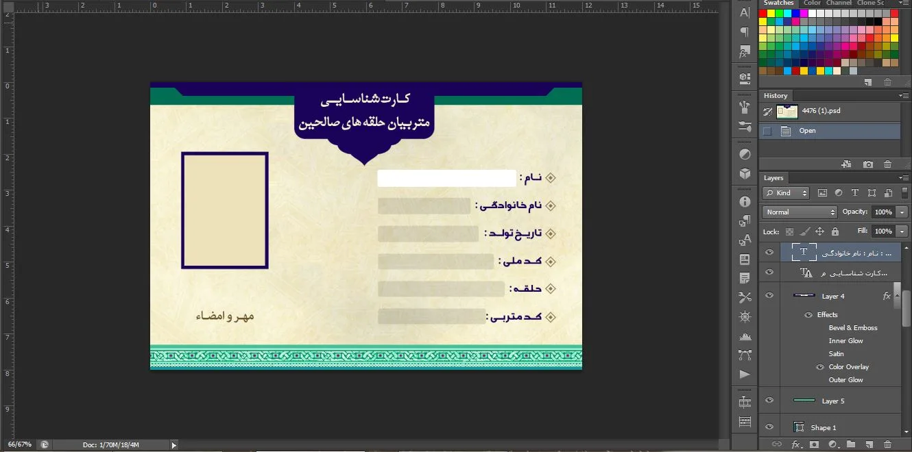Open the layer Kind filter dropdown

click(x=787, y=193)
